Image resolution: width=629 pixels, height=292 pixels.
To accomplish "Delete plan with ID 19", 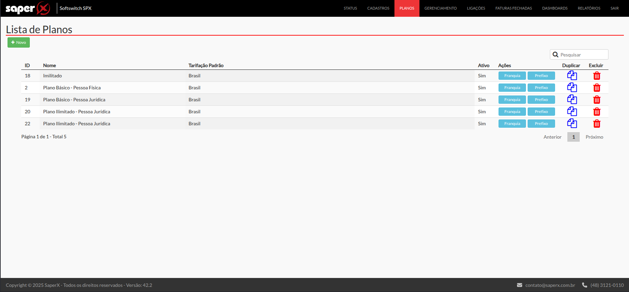I will (597, 100).
